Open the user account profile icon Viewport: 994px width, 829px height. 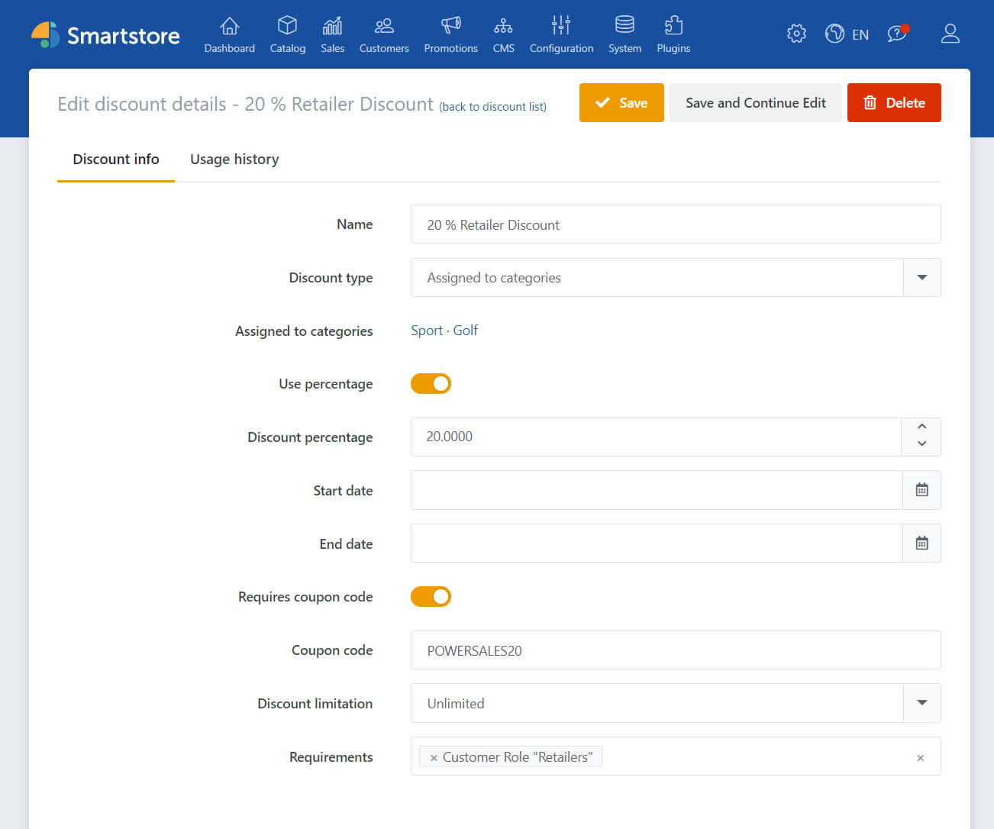tap(950, 34)
